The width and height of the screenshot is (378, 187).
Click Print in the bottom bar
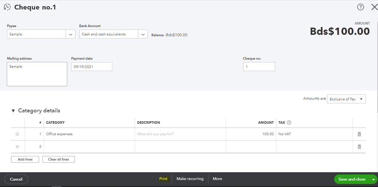[163, 179]
